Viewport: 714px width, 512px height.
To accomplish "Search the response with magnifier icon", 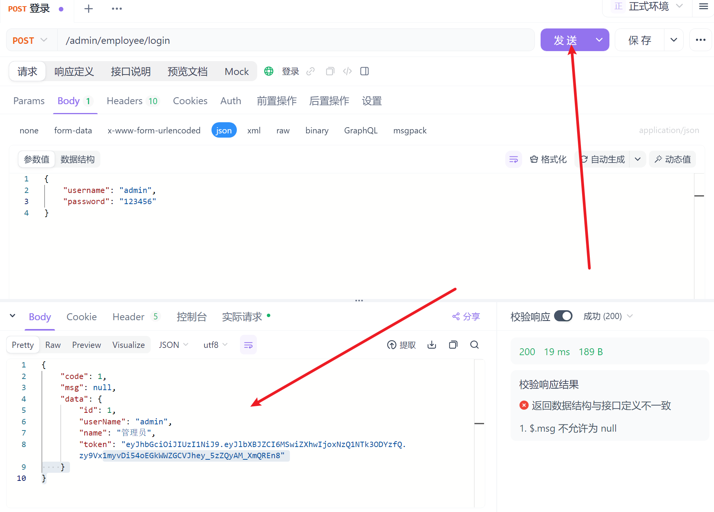I will pyautogui.click(x=474, y=344).
